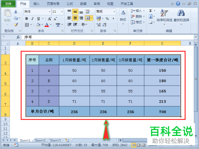199x149 pixels.
Task: Switch to Page Layout view icon
Action: 139,145
